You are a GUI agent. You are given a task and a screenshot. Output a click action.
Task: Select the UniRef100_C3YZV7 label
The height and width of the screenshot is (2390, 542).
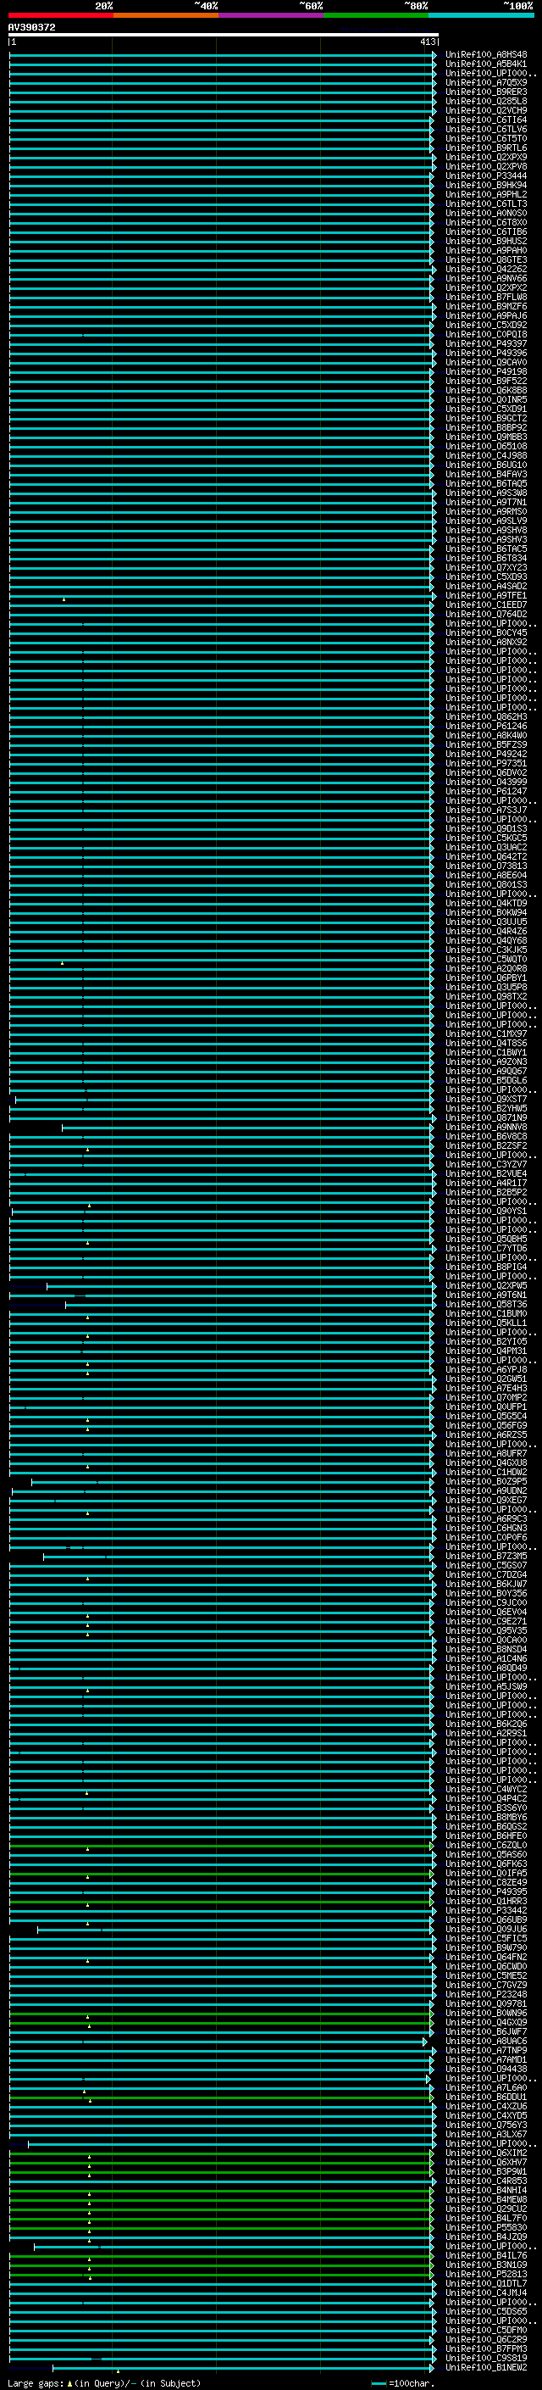pos(486,1163)
